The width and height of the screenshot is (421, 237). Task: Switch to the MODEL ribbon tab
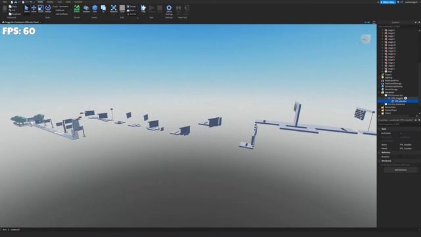(50, 2)
